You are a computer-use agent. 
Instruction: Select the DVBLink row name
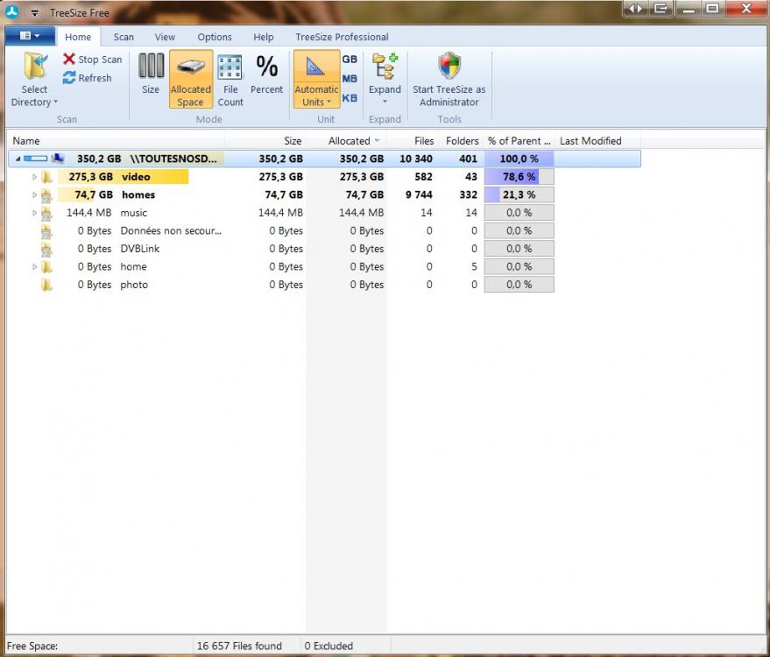coord(140,249)
